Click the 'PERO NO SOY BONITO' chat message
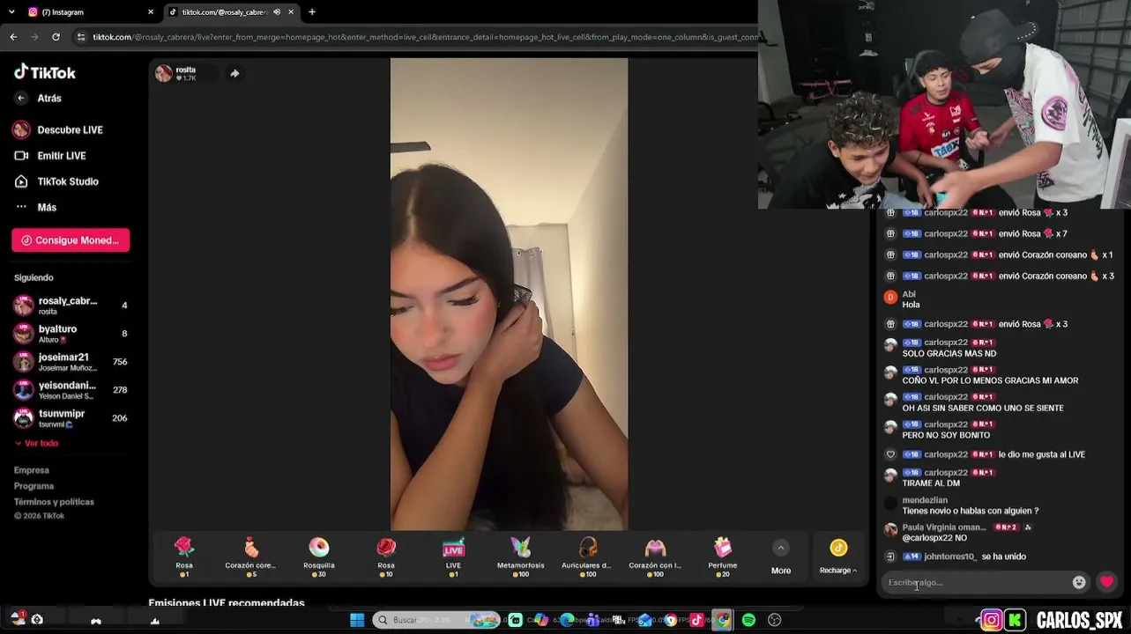 tap(946, 435)
